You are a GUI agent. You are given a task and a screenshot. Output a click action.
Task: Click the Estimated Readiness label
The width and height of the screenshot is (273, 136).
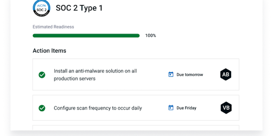coord(53,27)
